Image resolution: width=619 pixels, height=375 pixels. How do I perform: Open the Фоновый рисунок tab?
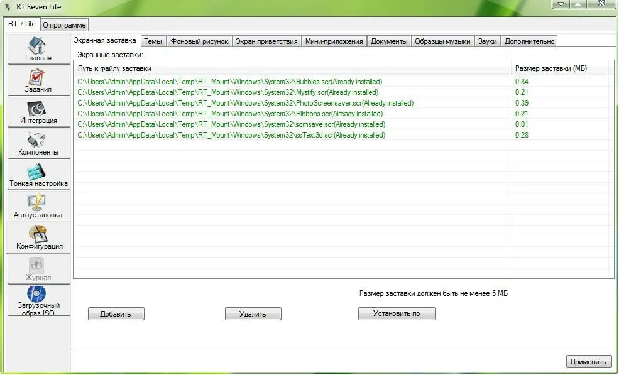(x=199, y=41)
